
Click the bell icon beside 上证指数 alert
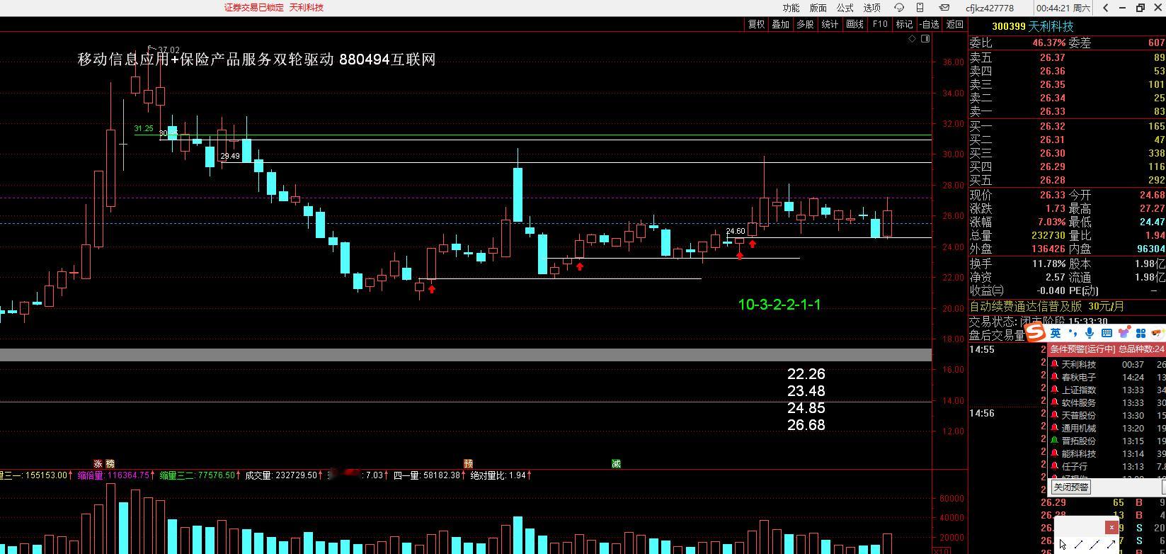[1054, 390]
